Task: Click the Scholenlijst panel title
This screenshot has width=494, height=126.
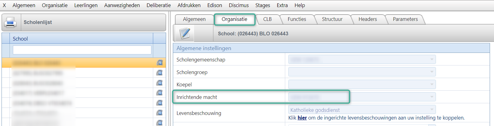Action: click(38, 22)
